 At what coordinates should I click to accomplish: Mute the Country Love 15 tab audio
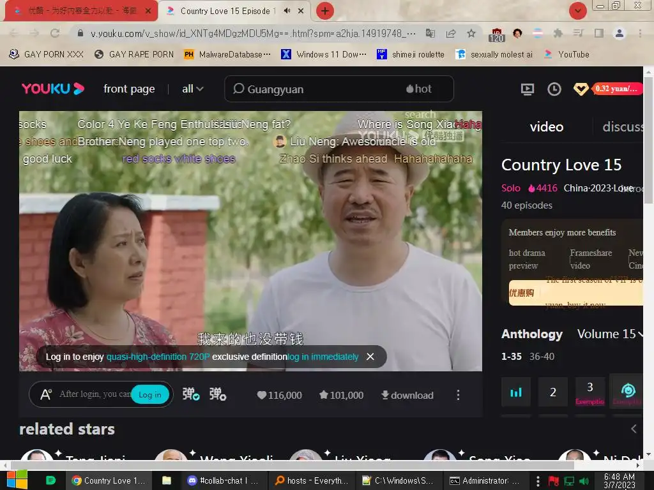(287, 11)
